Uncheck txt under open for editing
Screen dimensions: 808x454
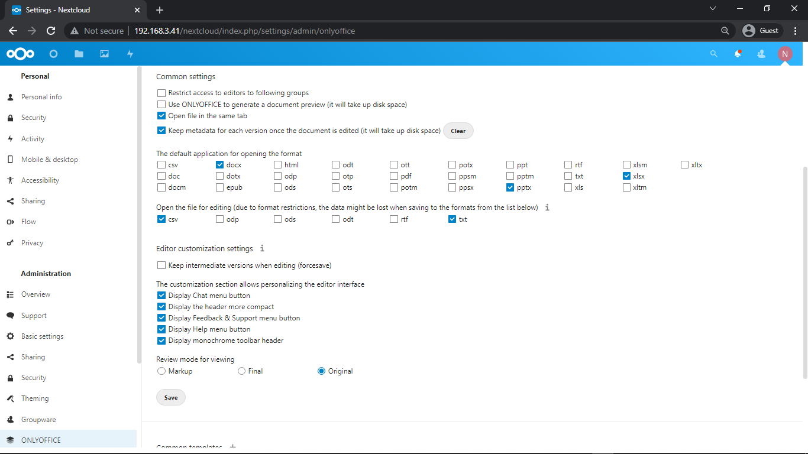tap(453, 219)
